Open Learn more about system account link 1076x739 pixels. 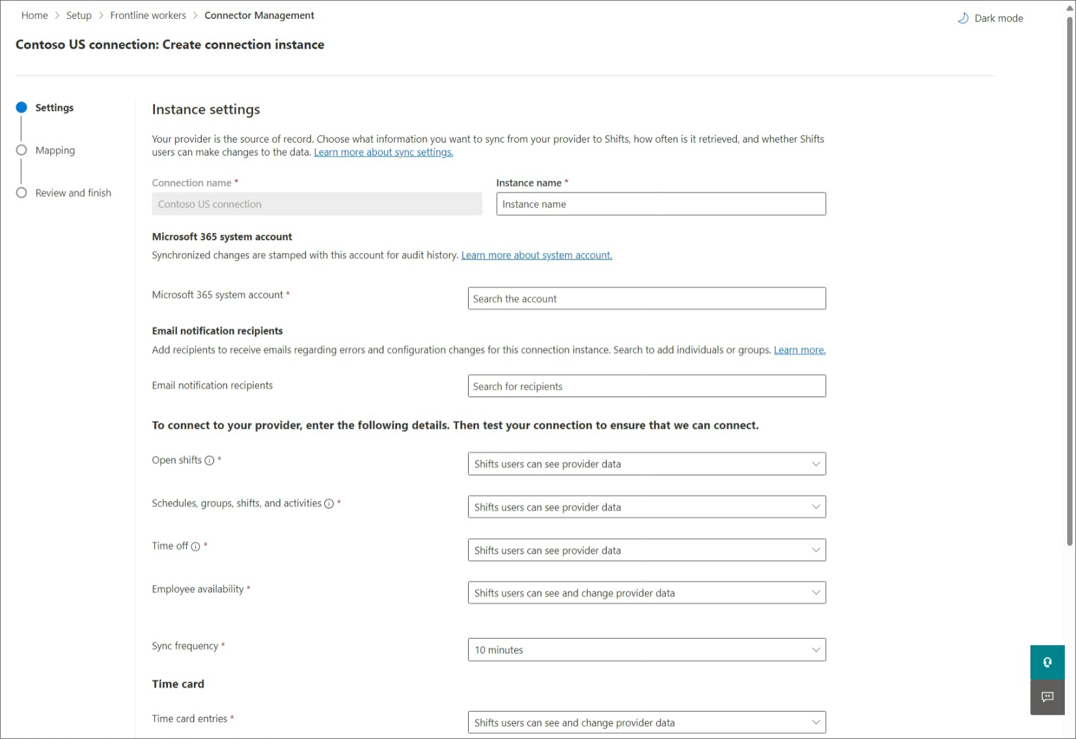coord(536,255)
